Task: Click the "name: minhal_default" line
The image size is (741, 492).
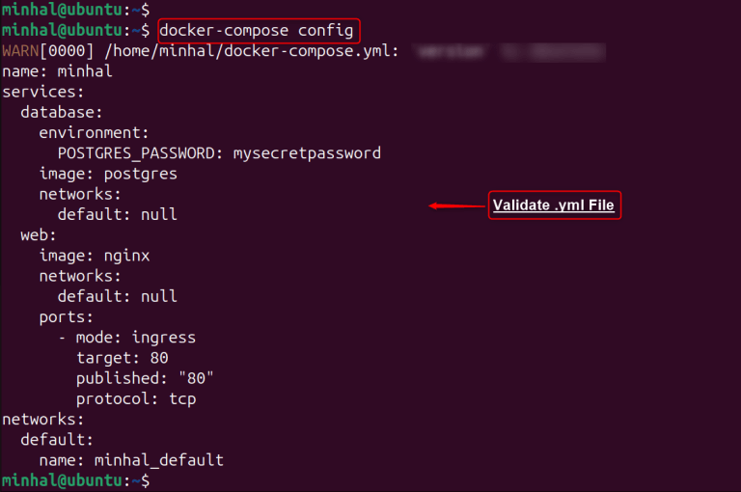Action: point(131,460)
